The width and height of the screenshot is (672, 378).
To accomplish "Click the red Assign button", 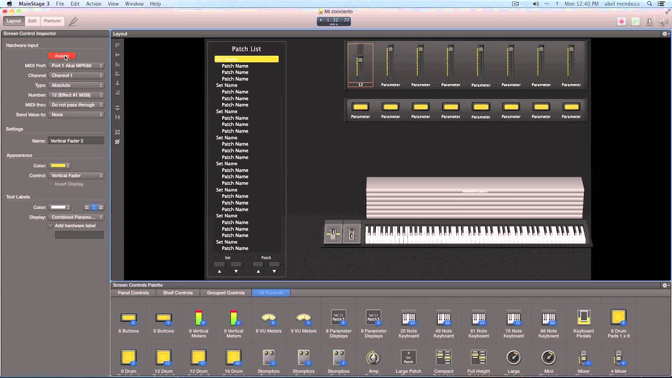I will point(62,56).
